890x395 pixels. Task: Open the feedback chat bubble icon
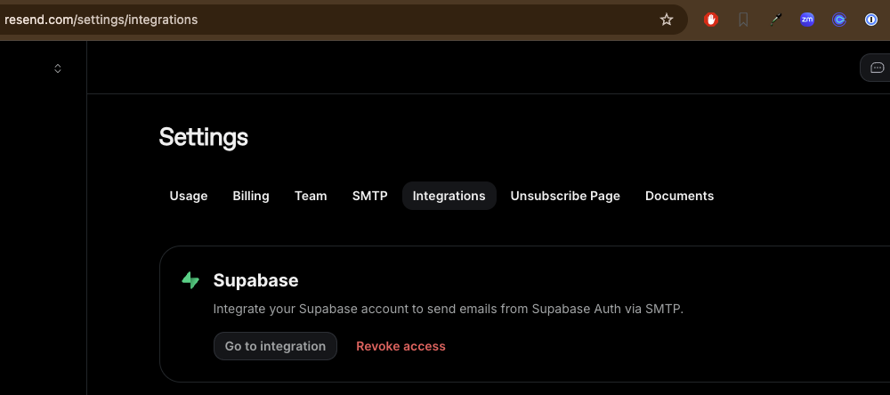click(877, 69)
